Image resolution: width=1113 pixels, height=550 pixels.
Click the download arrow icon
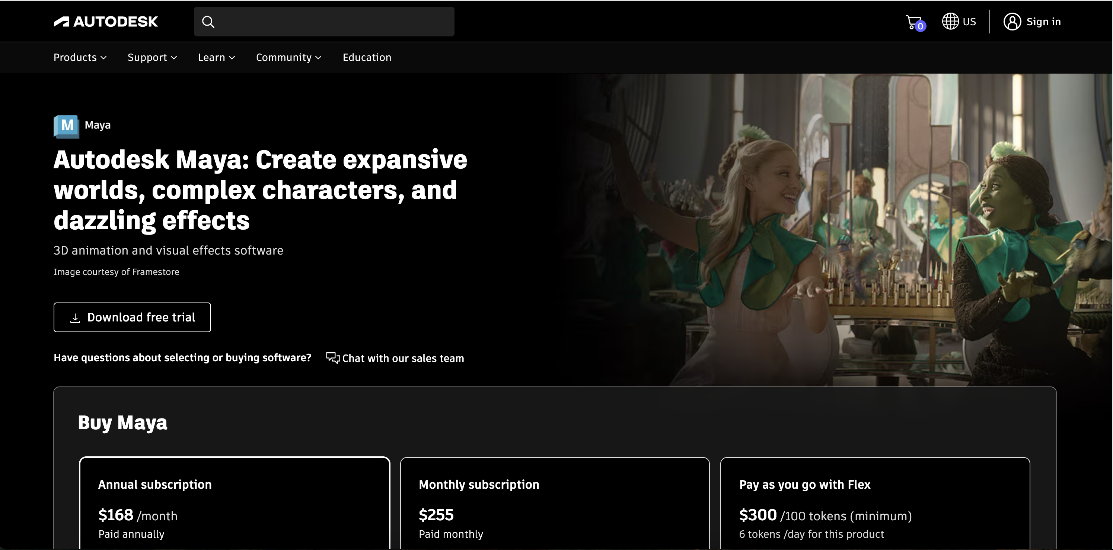pos(75,318)
